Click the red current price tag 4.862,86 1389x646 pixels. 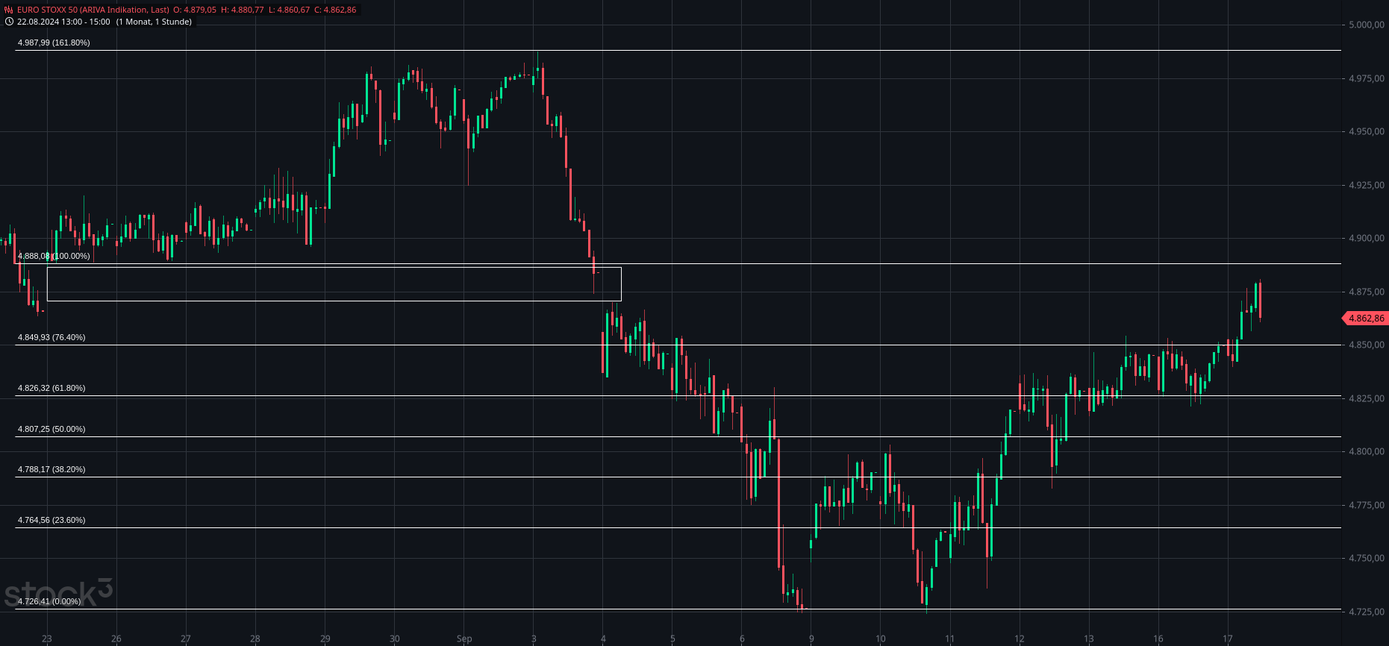[x=1365, y=319]
